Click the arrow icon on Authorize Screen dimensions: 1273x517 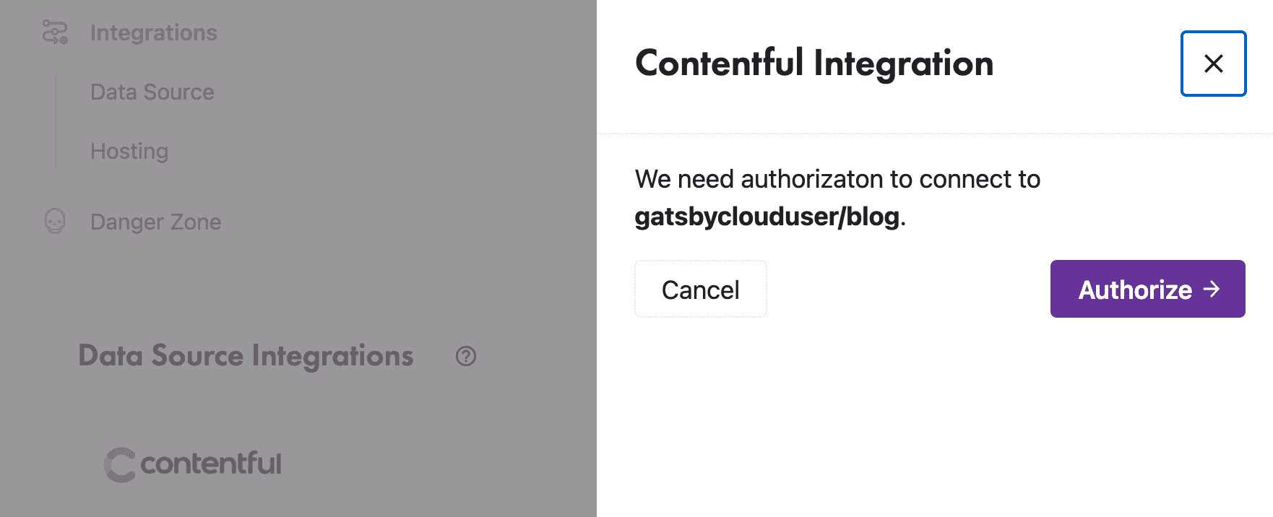click(1212, 290)
